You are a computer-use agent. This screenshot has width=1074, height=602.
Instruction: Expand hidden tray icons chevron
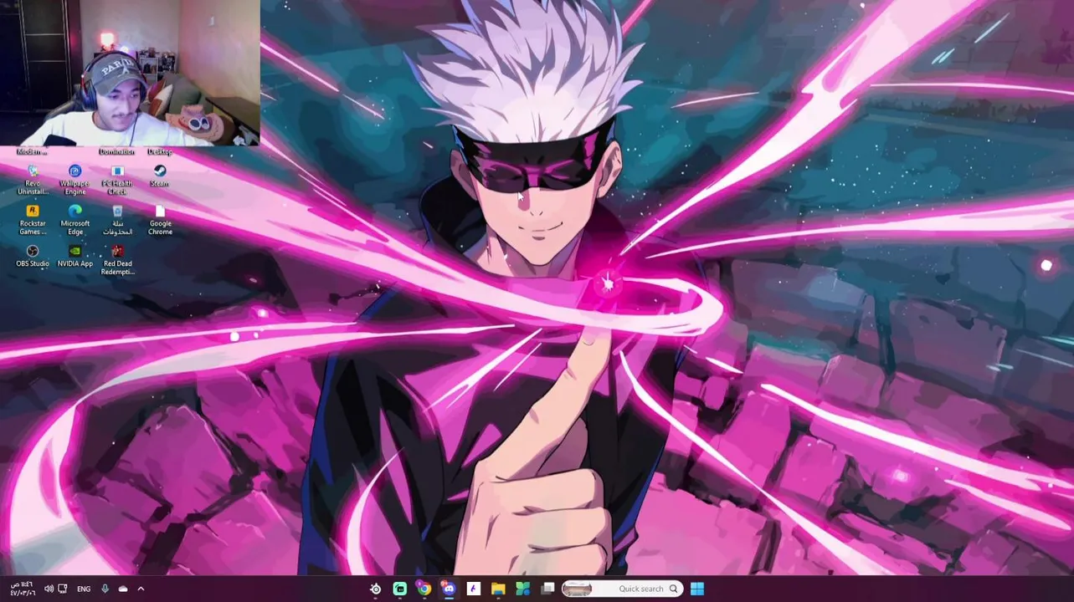[x=141, y=589]
